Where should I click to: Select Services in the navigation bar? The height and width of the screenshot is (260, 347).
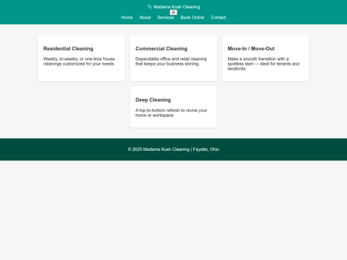166,17
